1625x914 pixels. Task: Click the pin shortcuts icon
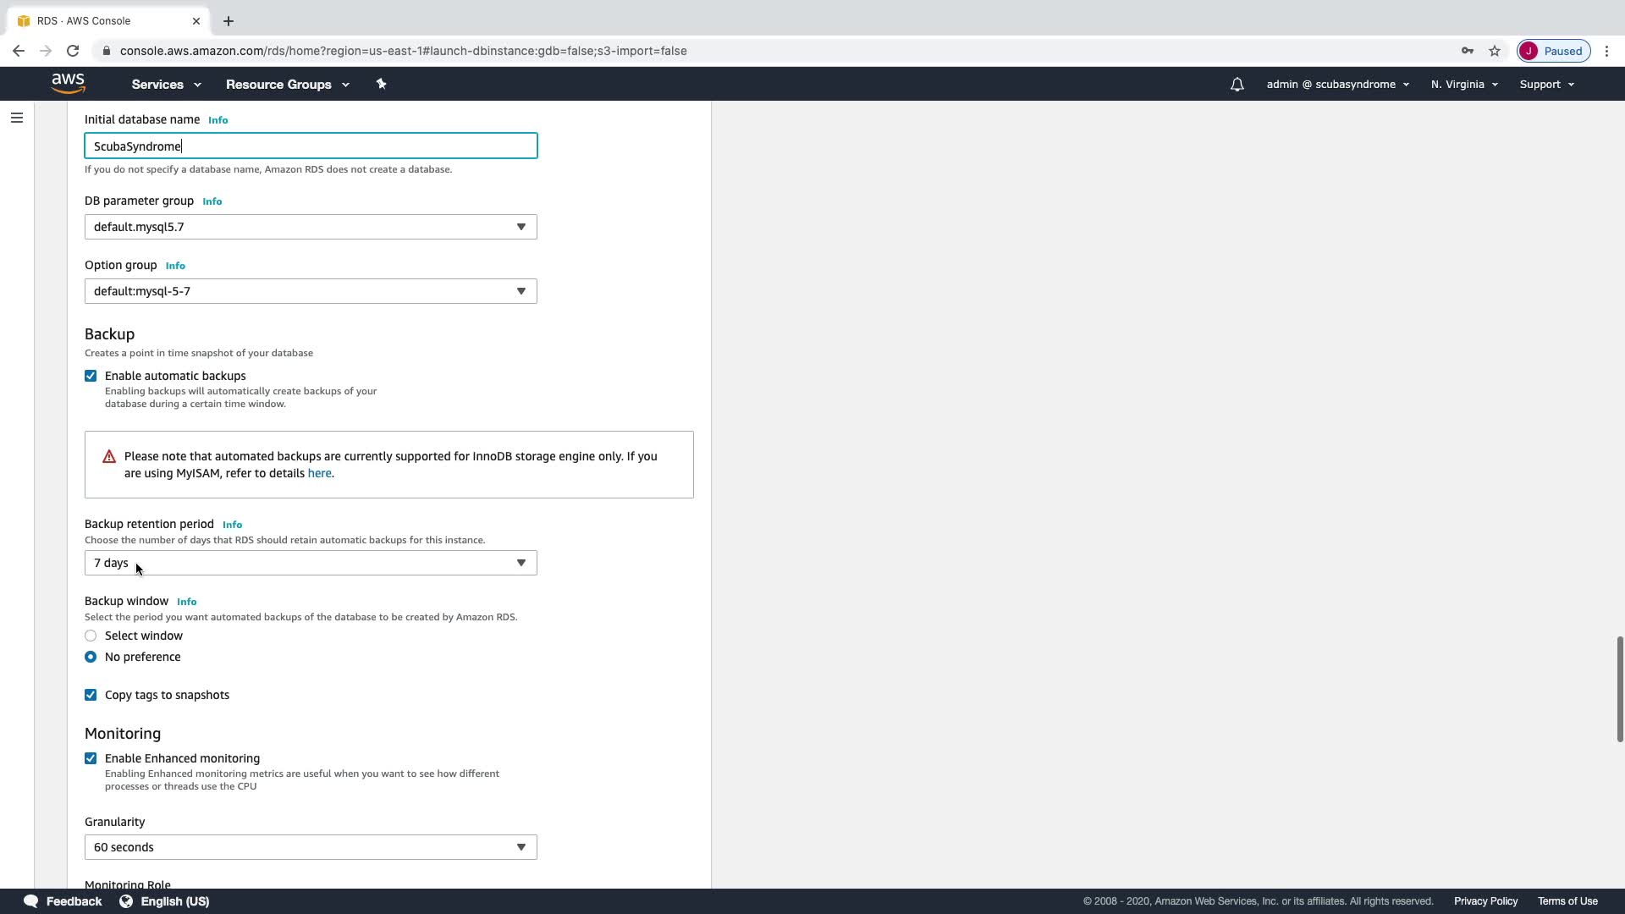(381, 84)
